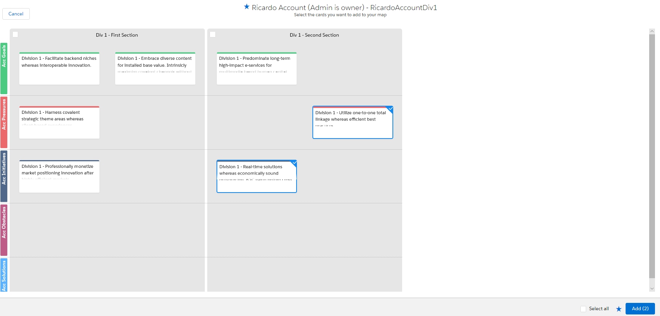
Task: Click the scrollbar down arrow
Action: pyautogui.click(x=652, y=288)
